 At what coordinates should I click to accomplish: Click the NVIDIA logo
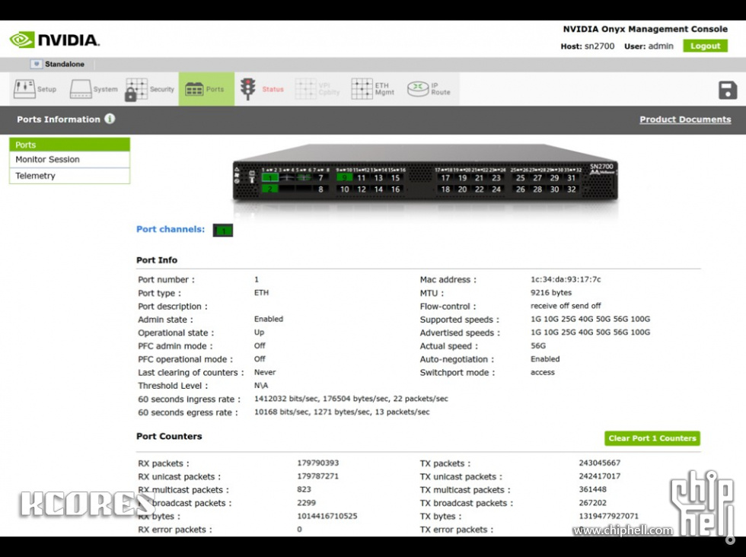[54, 40]
